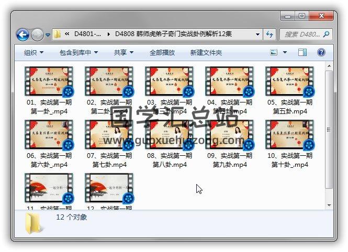The height and width of the screenshot is (252, 348).
Task: Select video thumbnail 01 实战第一期第一卦
Action: tap(49, 82)
